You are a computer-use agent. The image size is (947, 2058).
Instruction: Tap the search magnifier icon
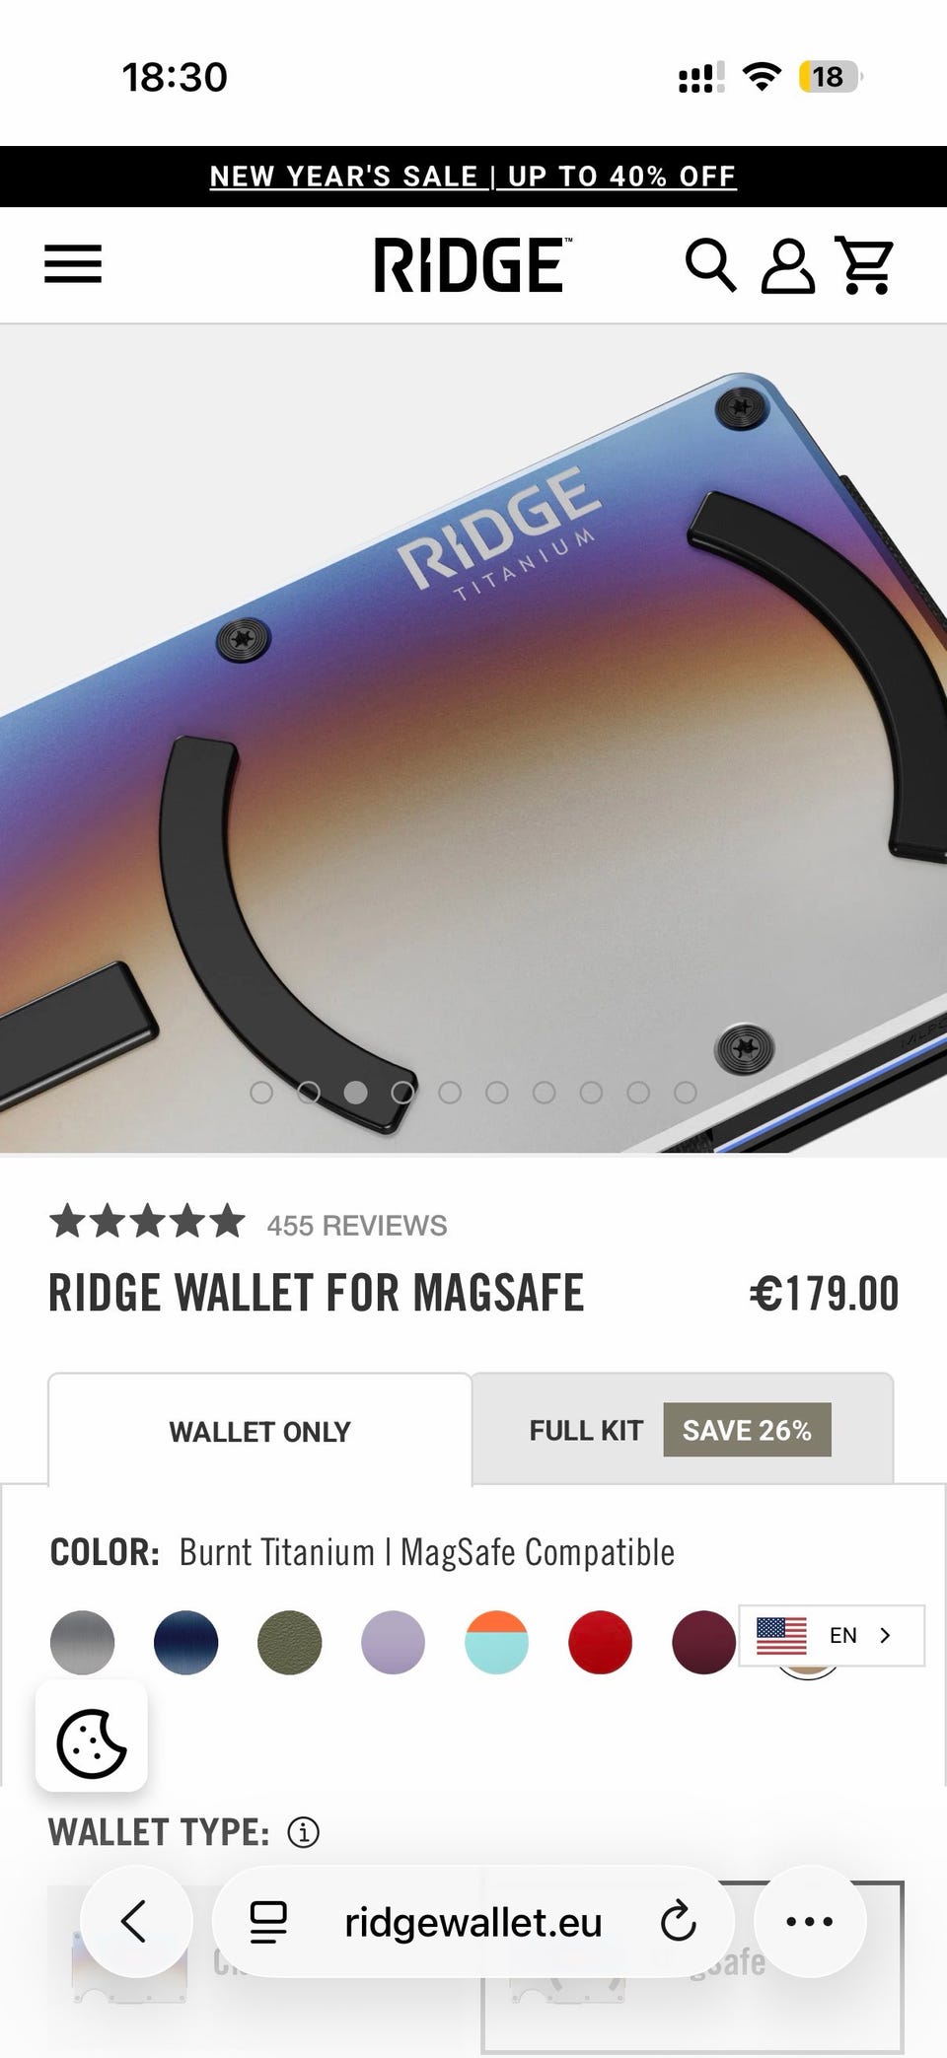click(x=710, y=265)
